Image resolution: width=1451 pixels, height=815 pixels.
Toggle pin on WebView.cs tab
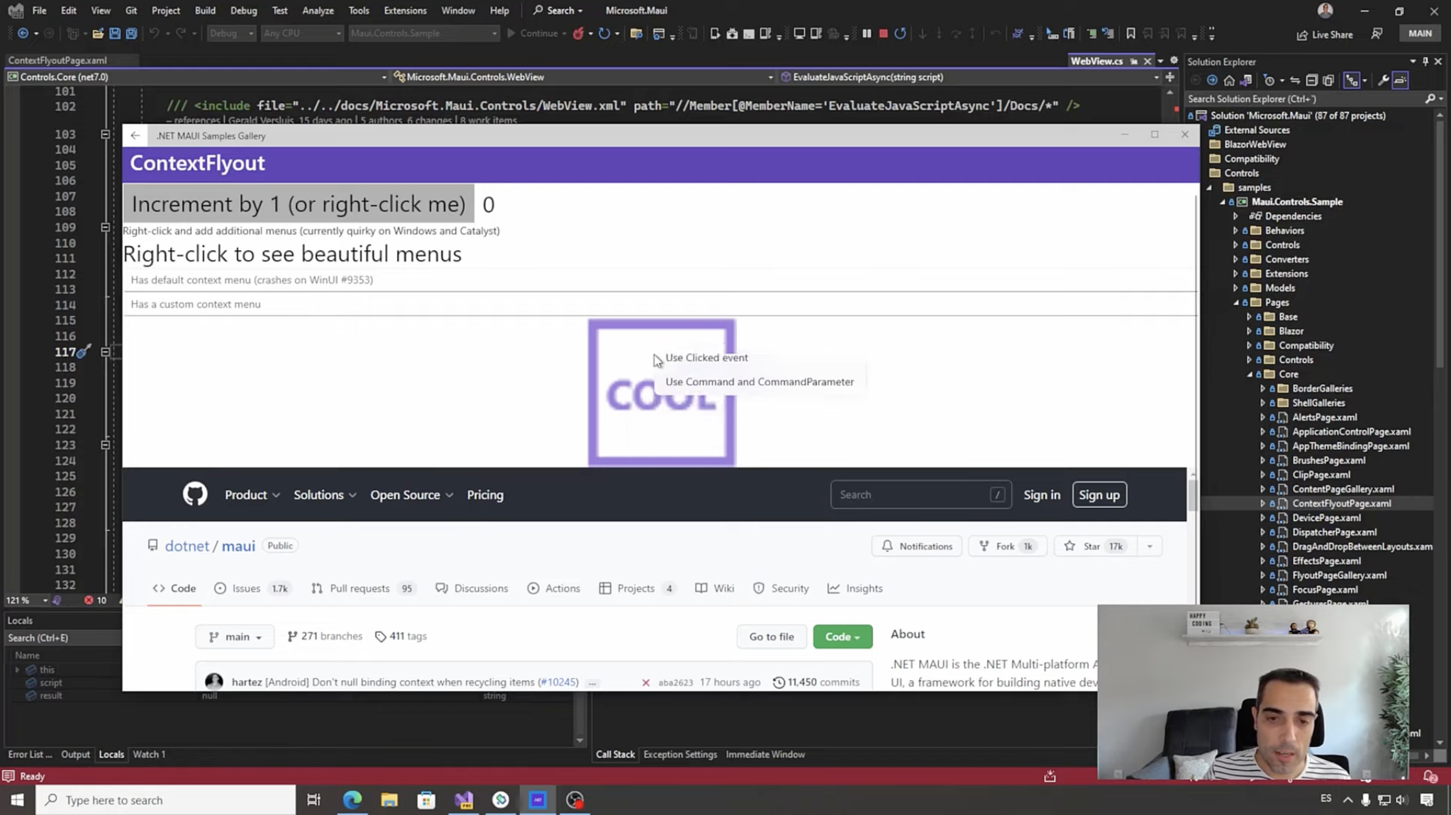pos(1134,62)
